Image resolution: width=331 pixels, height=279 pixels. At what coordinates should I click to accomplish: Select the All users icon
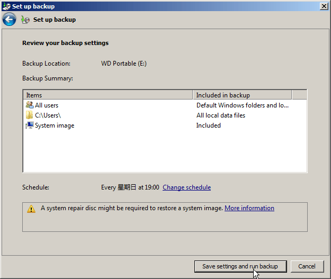29,105
